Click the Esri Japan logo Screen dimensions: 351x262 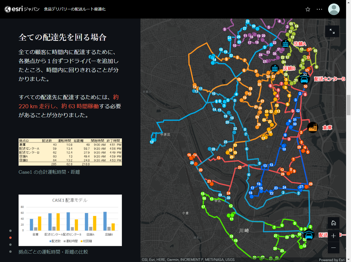point(22,9)
